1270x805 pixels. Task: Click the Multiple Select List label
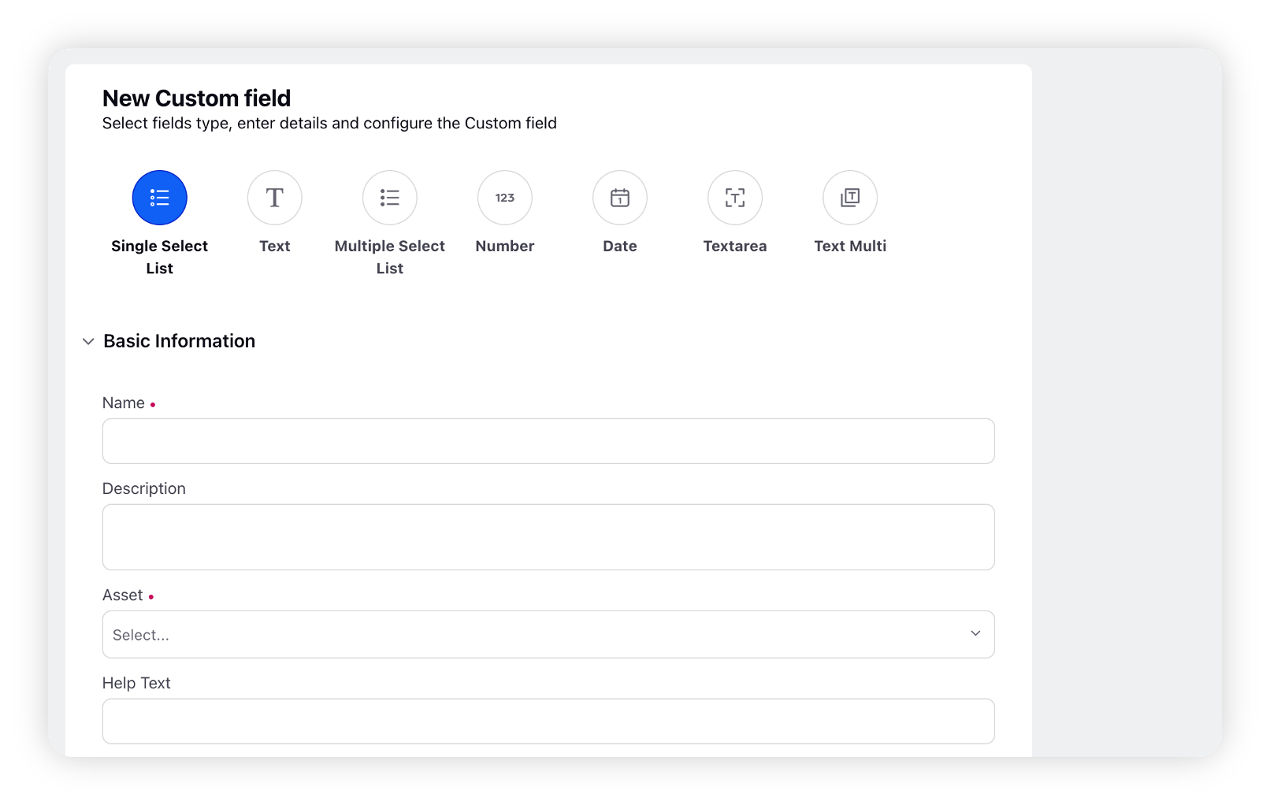pos(390,257)
